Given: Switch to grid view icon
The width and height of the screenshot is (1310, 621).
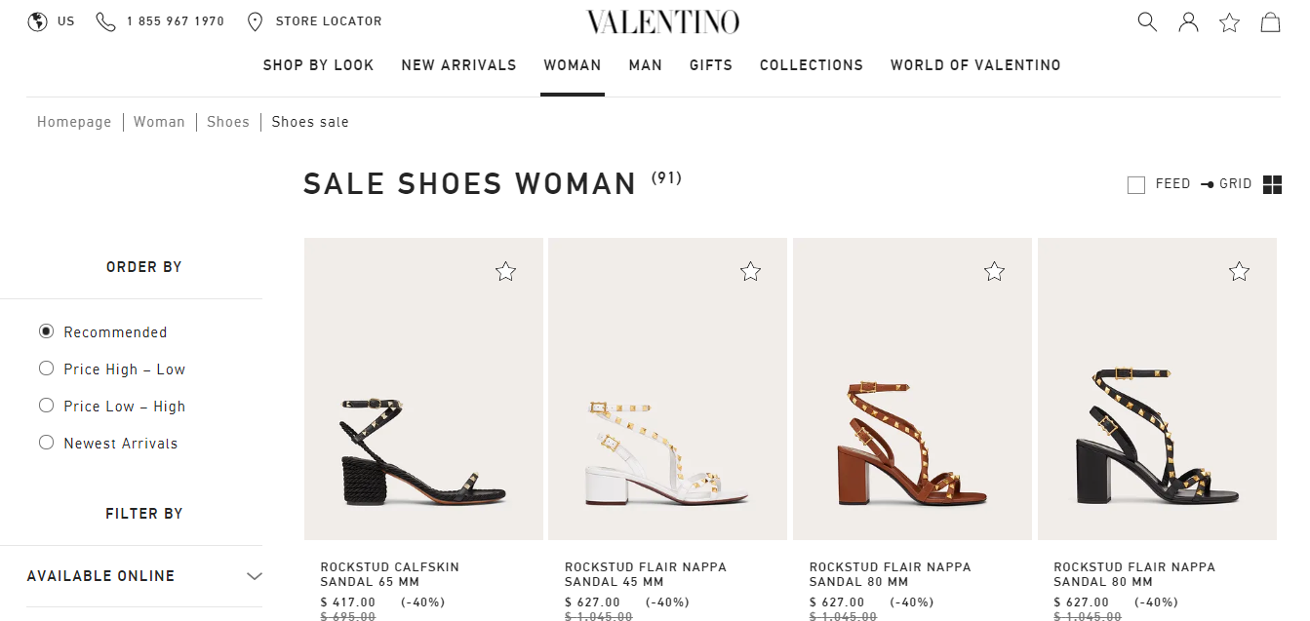Looking at the screenshot, I should (1272, 184).
